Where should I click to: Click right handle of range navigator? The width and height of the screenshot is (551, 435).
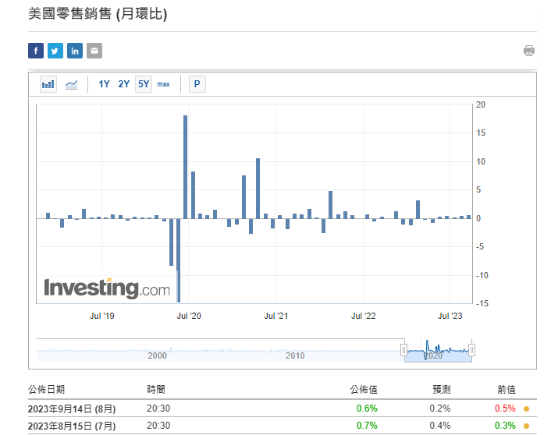tap(471, 350)
